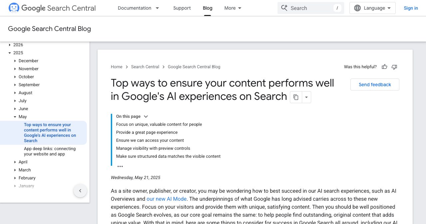Click the globe icon in Language button
Viewport: 426px width, 224px height.
point(357,8)
